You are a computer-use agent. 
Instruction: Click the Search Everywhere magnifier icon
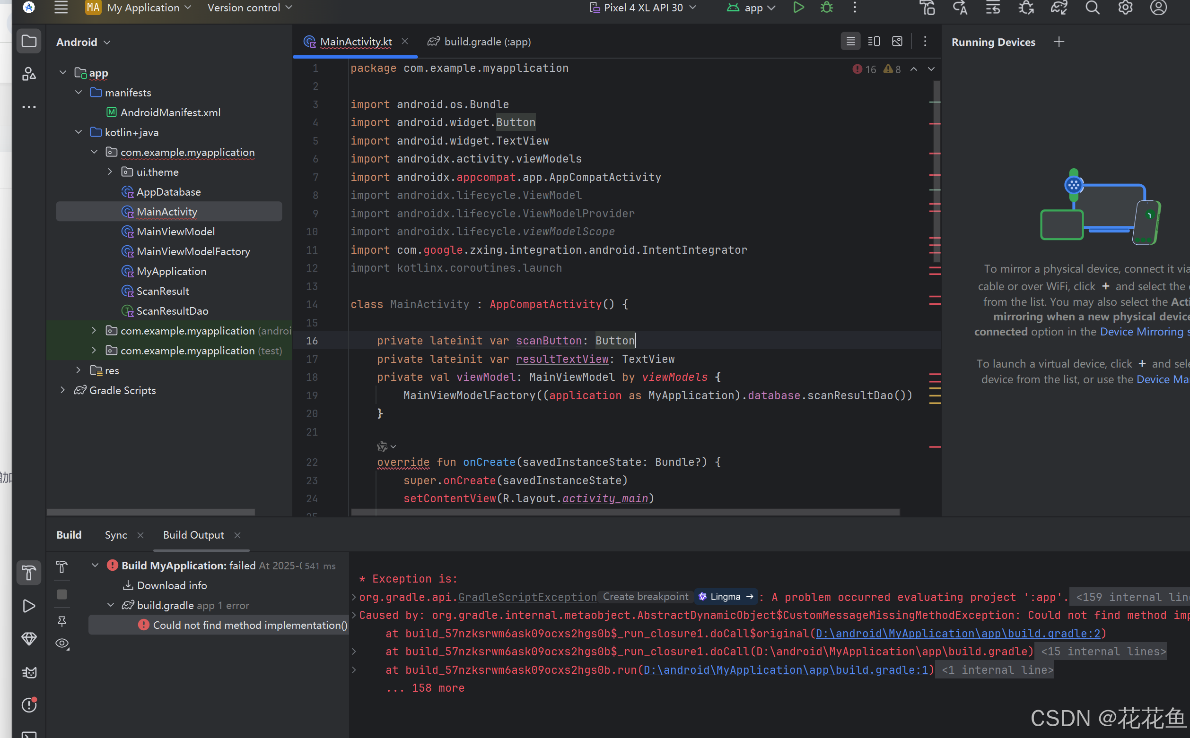click(x=1092, y=7)
